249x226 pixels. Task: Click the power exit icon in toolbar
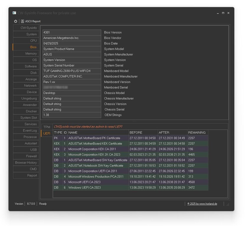[16, 21]
